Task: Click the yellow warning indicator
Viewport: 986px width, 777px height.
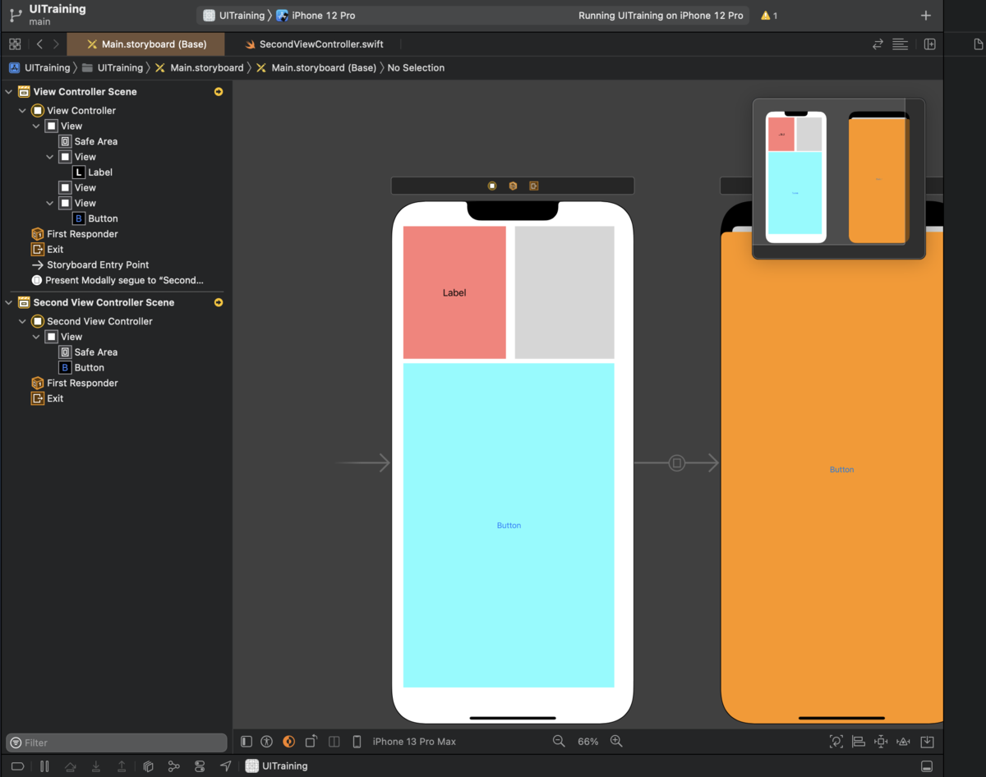Action: [x=769, y=16]
